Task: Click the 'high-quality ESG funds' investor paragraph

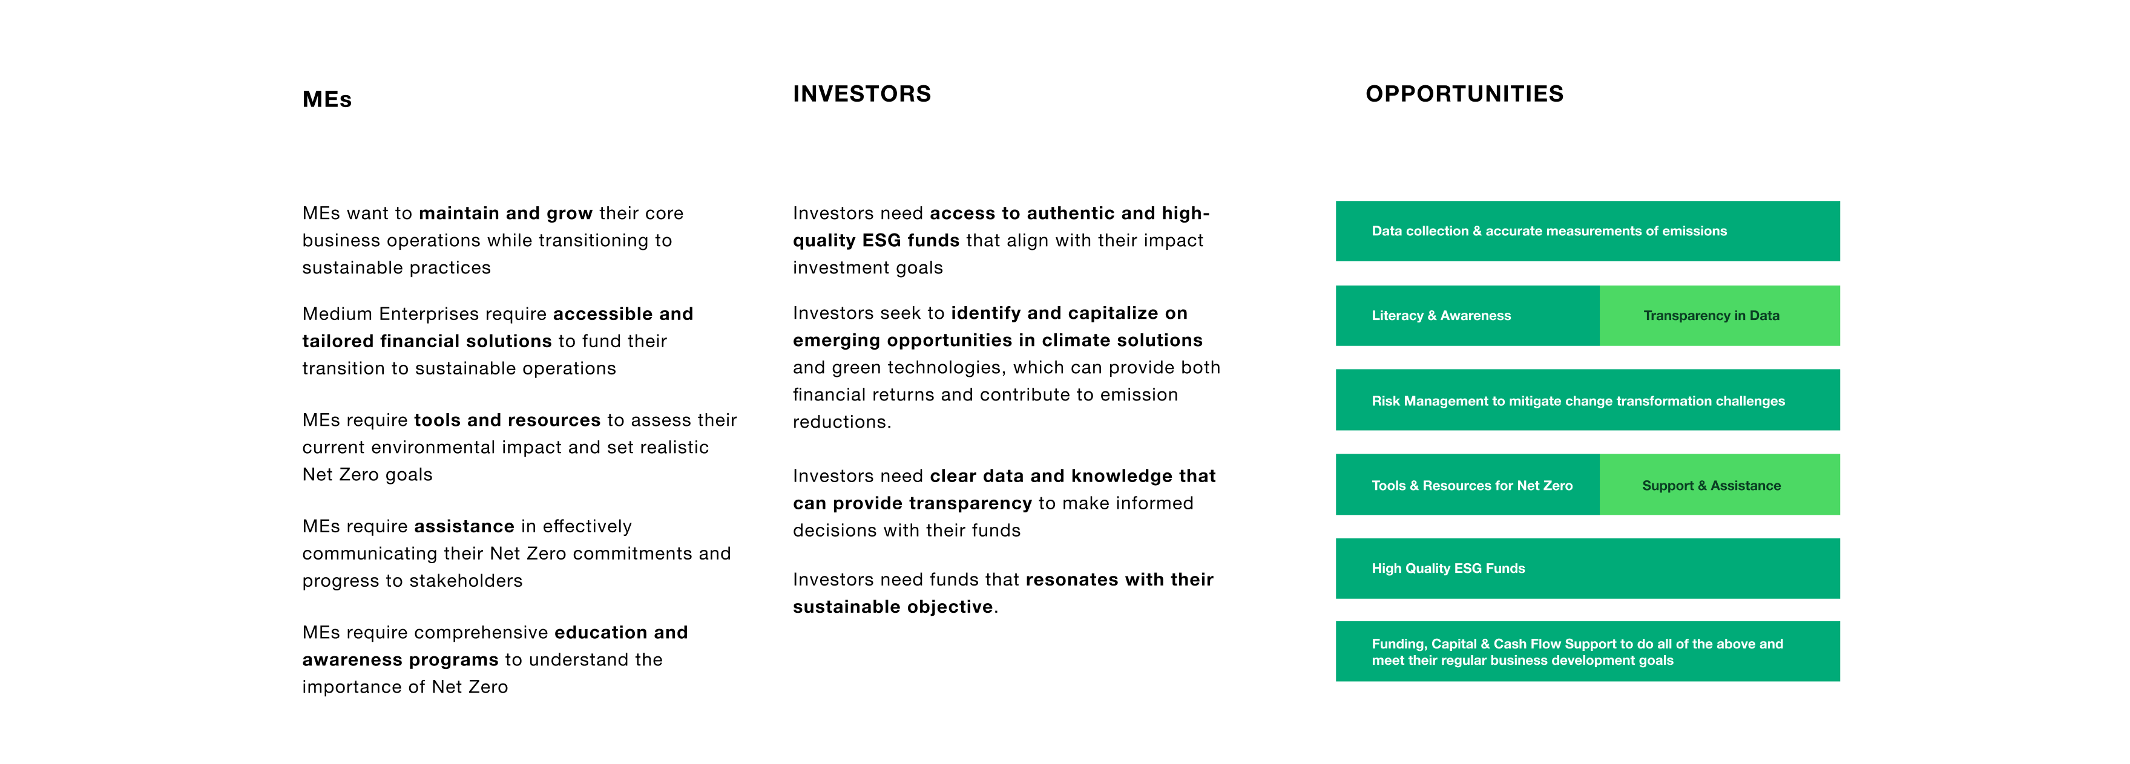Action: [x=1001, y=240]
